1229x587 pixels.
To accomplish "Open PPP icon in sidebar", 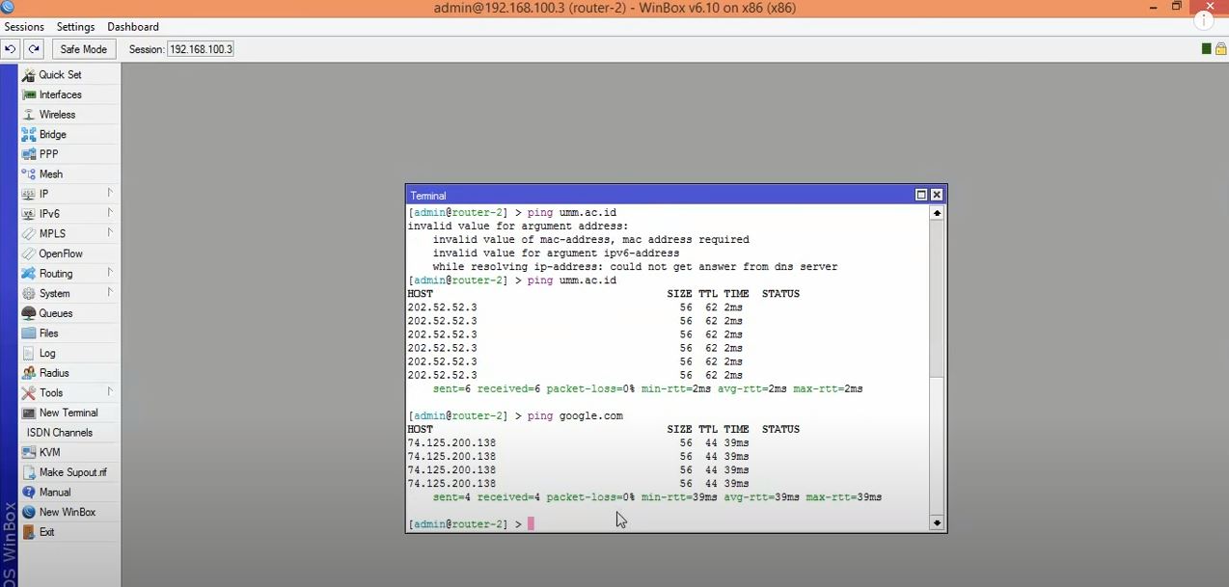I will click(x=29, y=154).
